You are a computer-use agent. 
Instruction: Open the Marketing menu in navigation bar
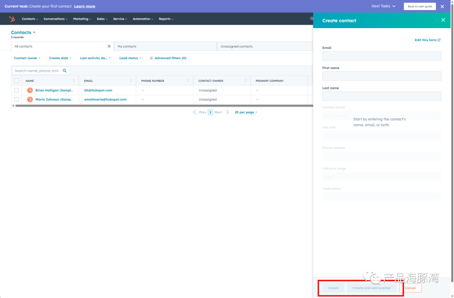(x=82, y=19)
